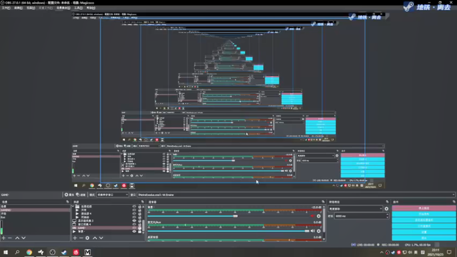Remove selected scene with minus icon
This screenshot has width=457, height=257.
point(10,238)
